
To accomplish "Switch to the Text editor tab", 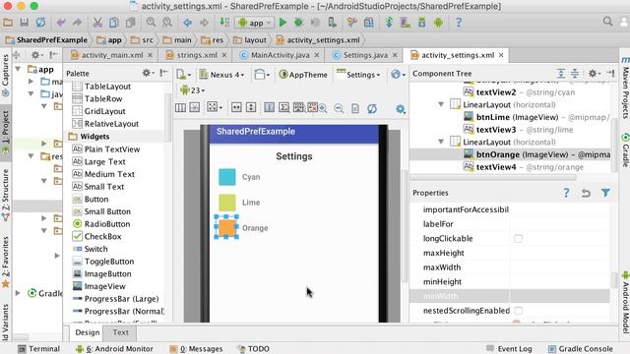I will (120, 332).
